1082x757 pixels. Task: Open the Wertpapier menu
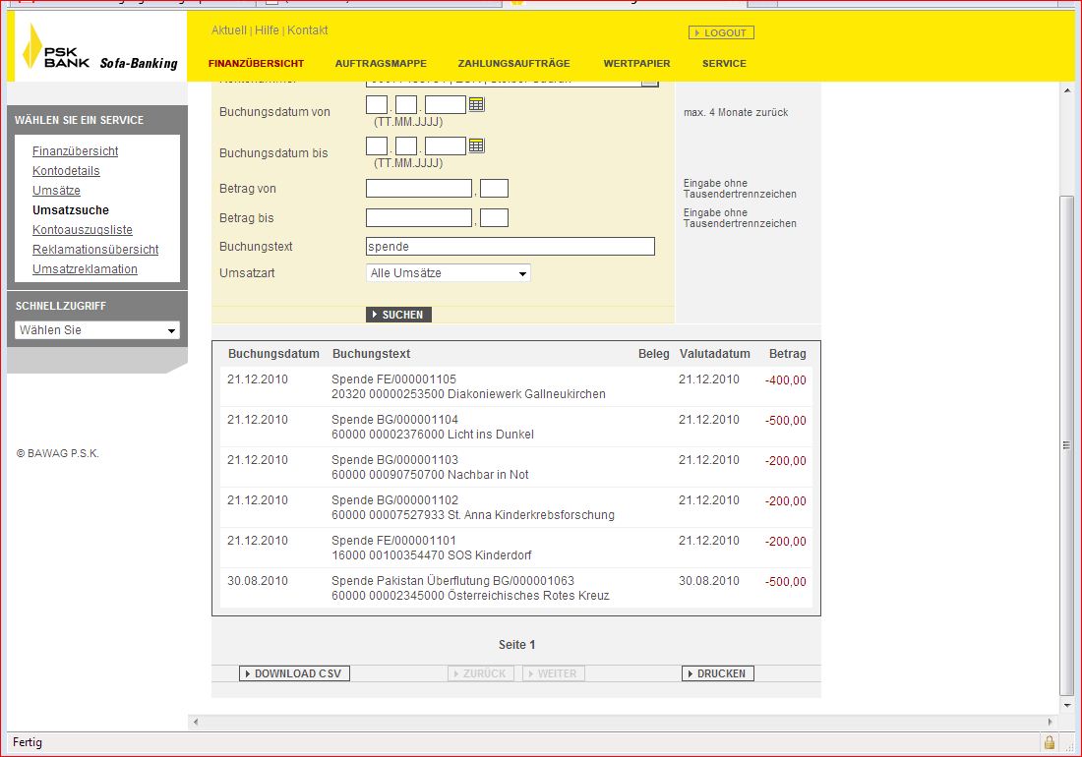636,64
